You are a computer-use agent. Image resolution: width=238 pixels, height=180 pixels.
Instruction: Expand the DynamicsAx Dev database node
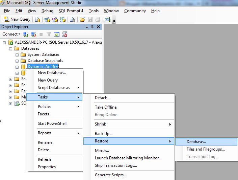pos(17,67)
